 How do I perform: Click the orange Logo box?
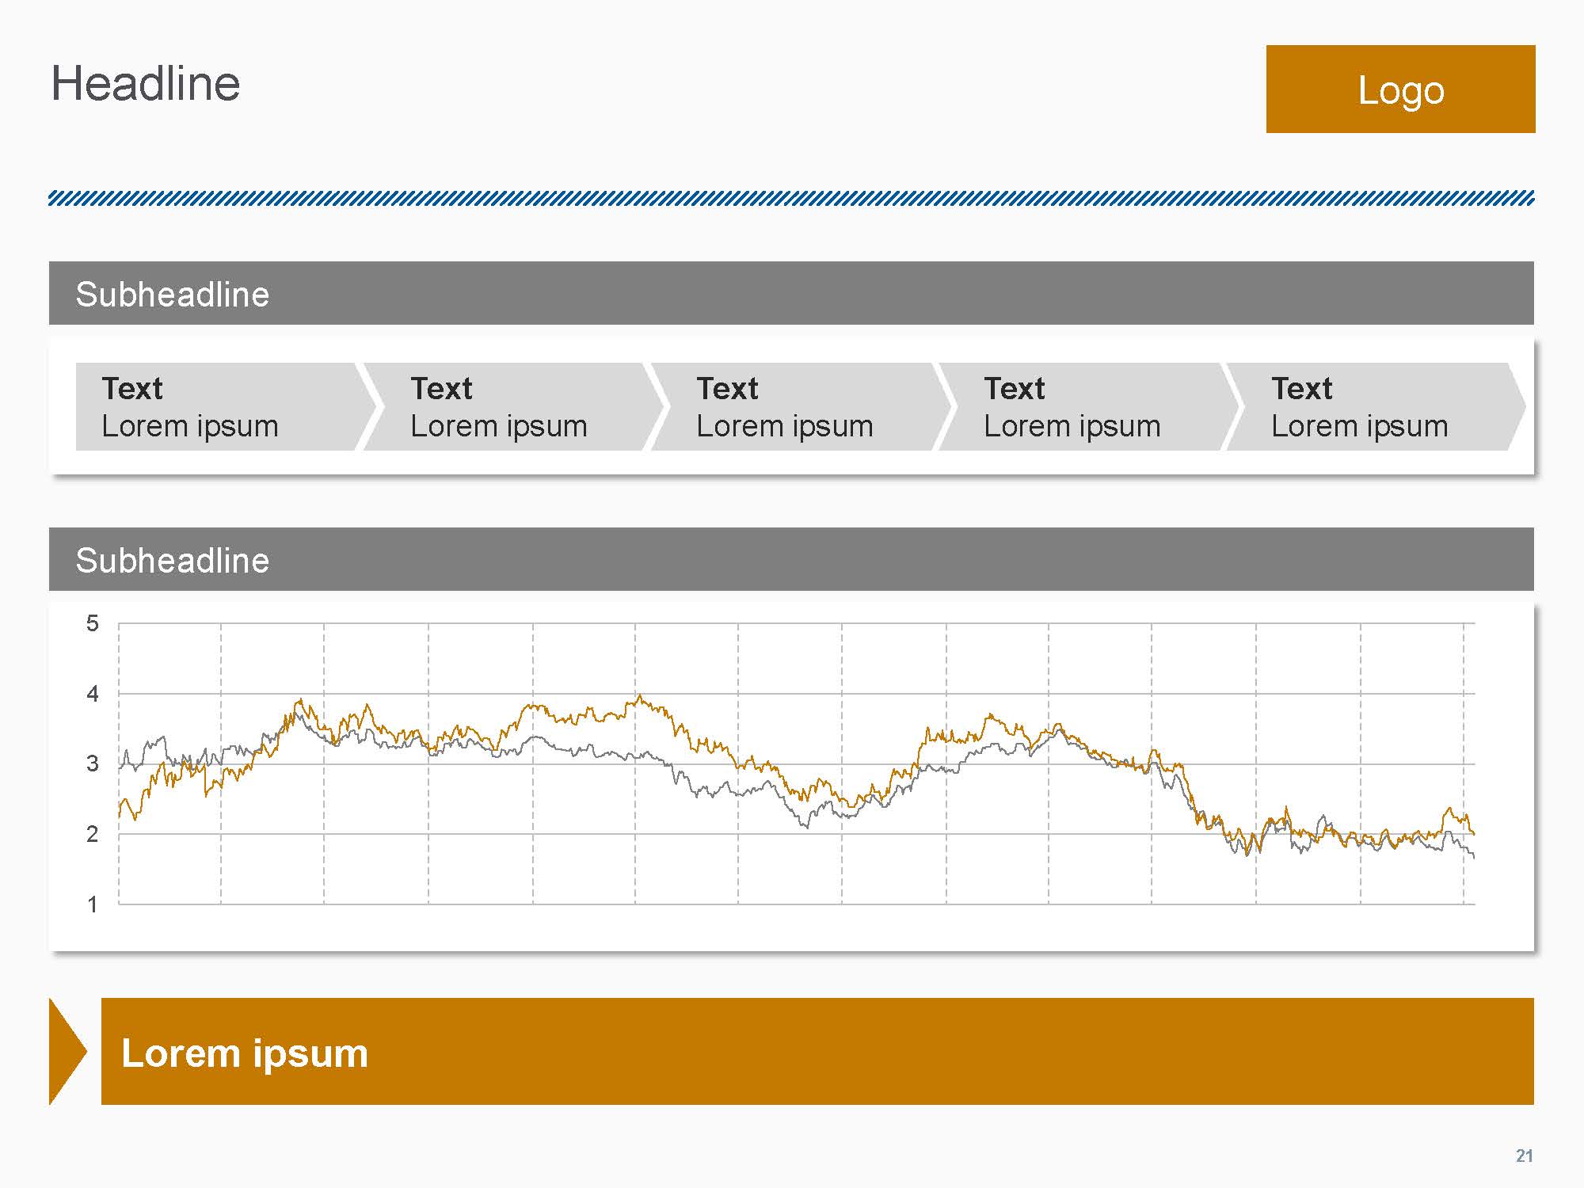pyautogui.click(x=1400, y=89)
